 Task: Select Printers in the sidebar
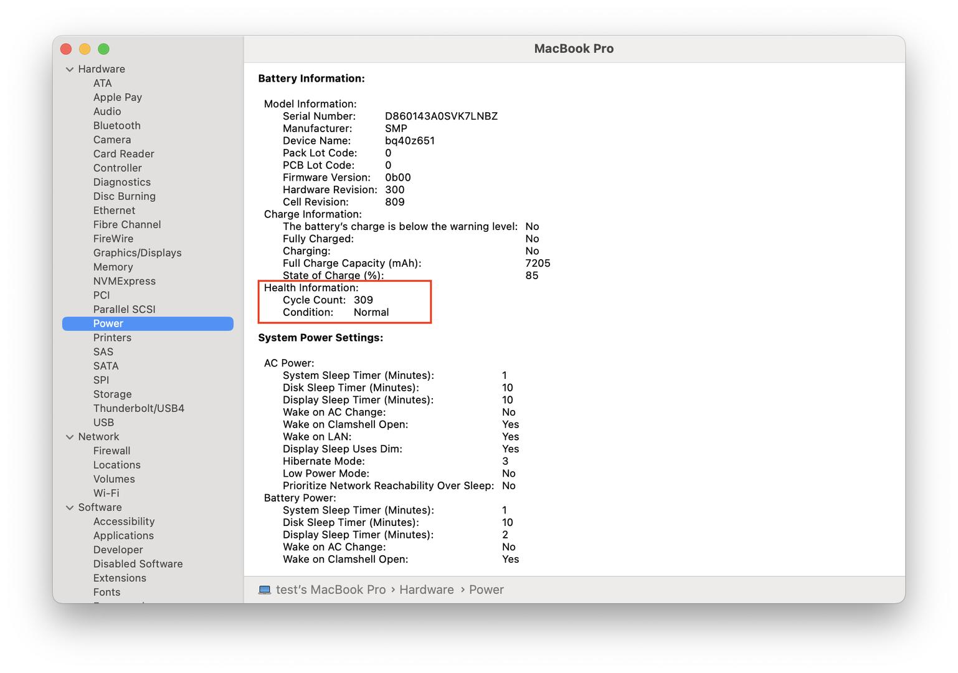pyautogui.click(x=112, y=338)
